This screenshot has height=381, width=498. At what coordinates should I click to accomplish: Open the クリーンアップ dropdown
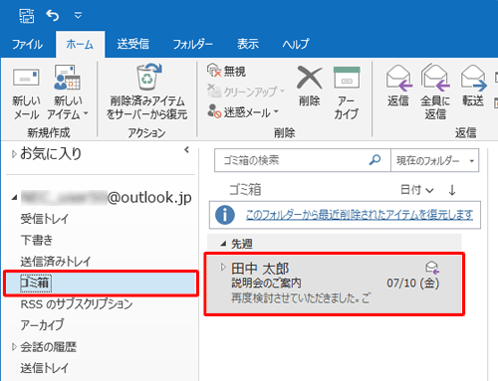pyautogui.click(x=246, y=92)
